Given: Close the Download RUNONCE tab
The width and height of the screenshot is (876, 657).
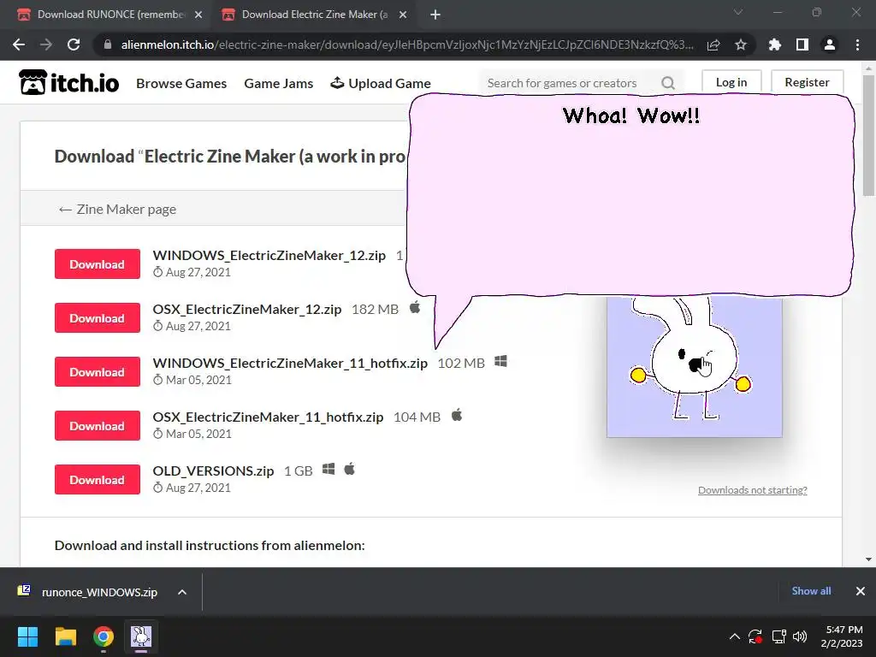Looking at the screenshot, I should (x=198, y=15).
